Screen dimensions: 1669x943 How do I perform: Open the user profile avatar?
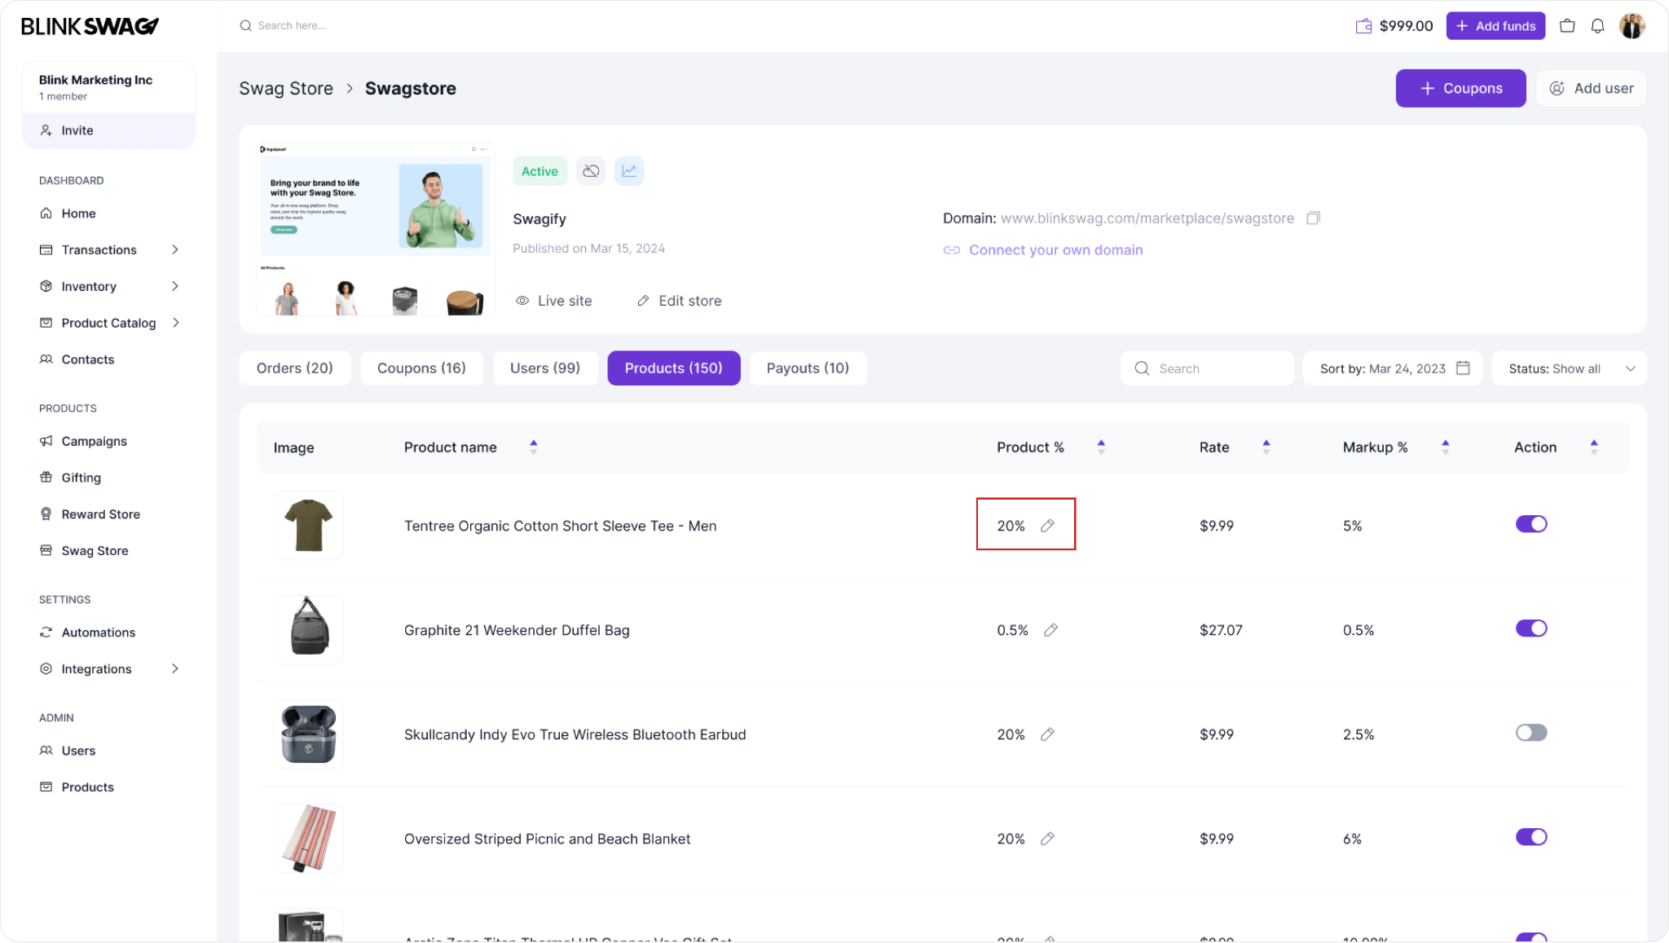1632,26
